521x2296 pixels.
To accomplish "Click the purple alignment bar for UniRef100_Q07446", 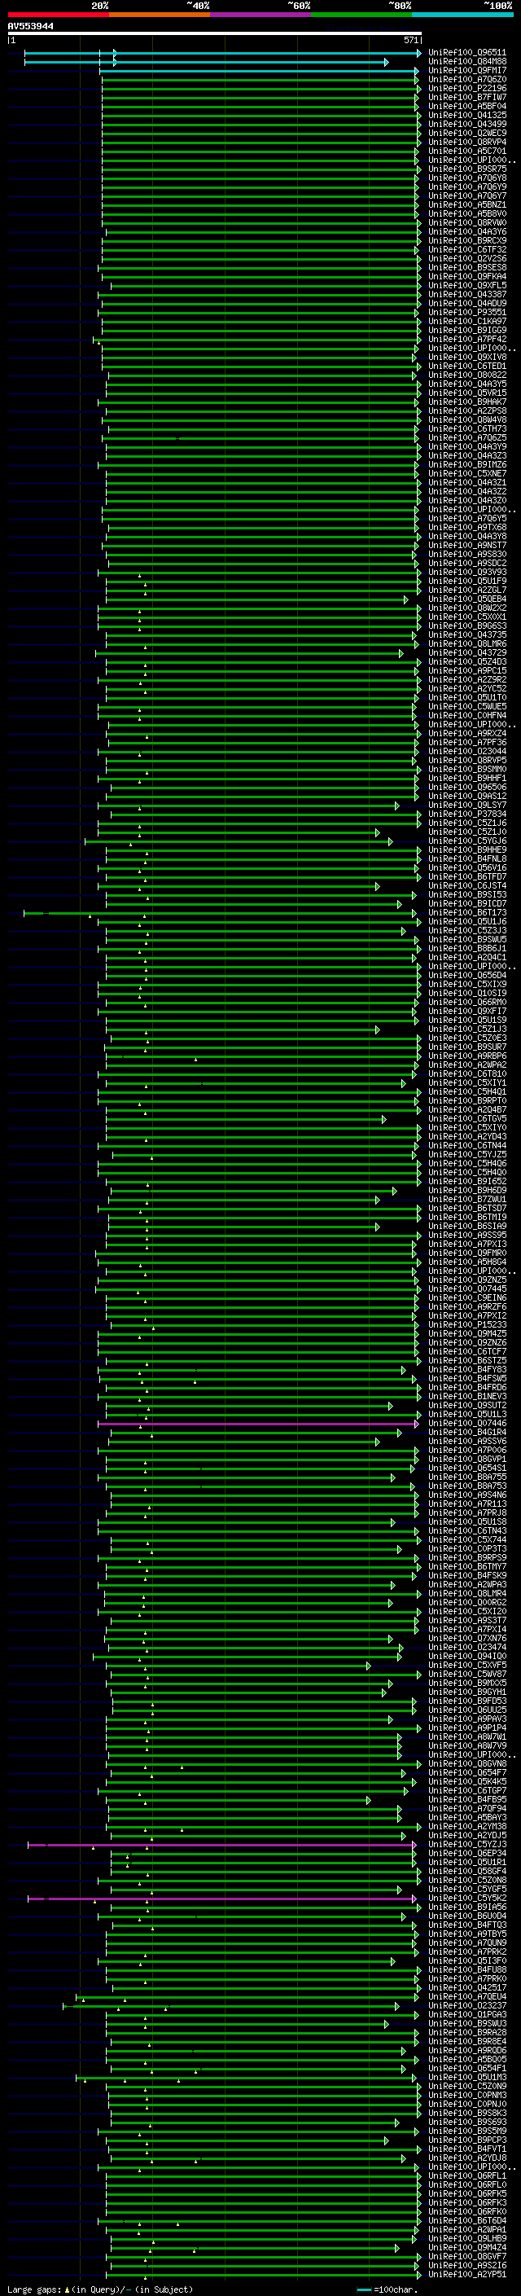I will coord(256,1424).
